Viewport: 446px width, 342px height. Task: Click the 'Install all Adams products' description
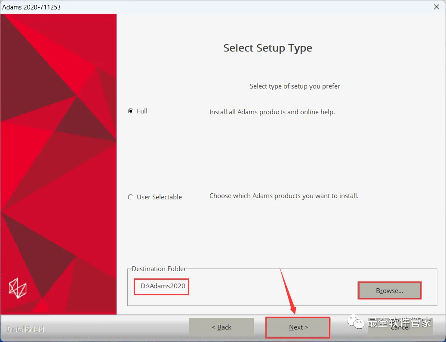pyautogui.click(x=272, y=112)
